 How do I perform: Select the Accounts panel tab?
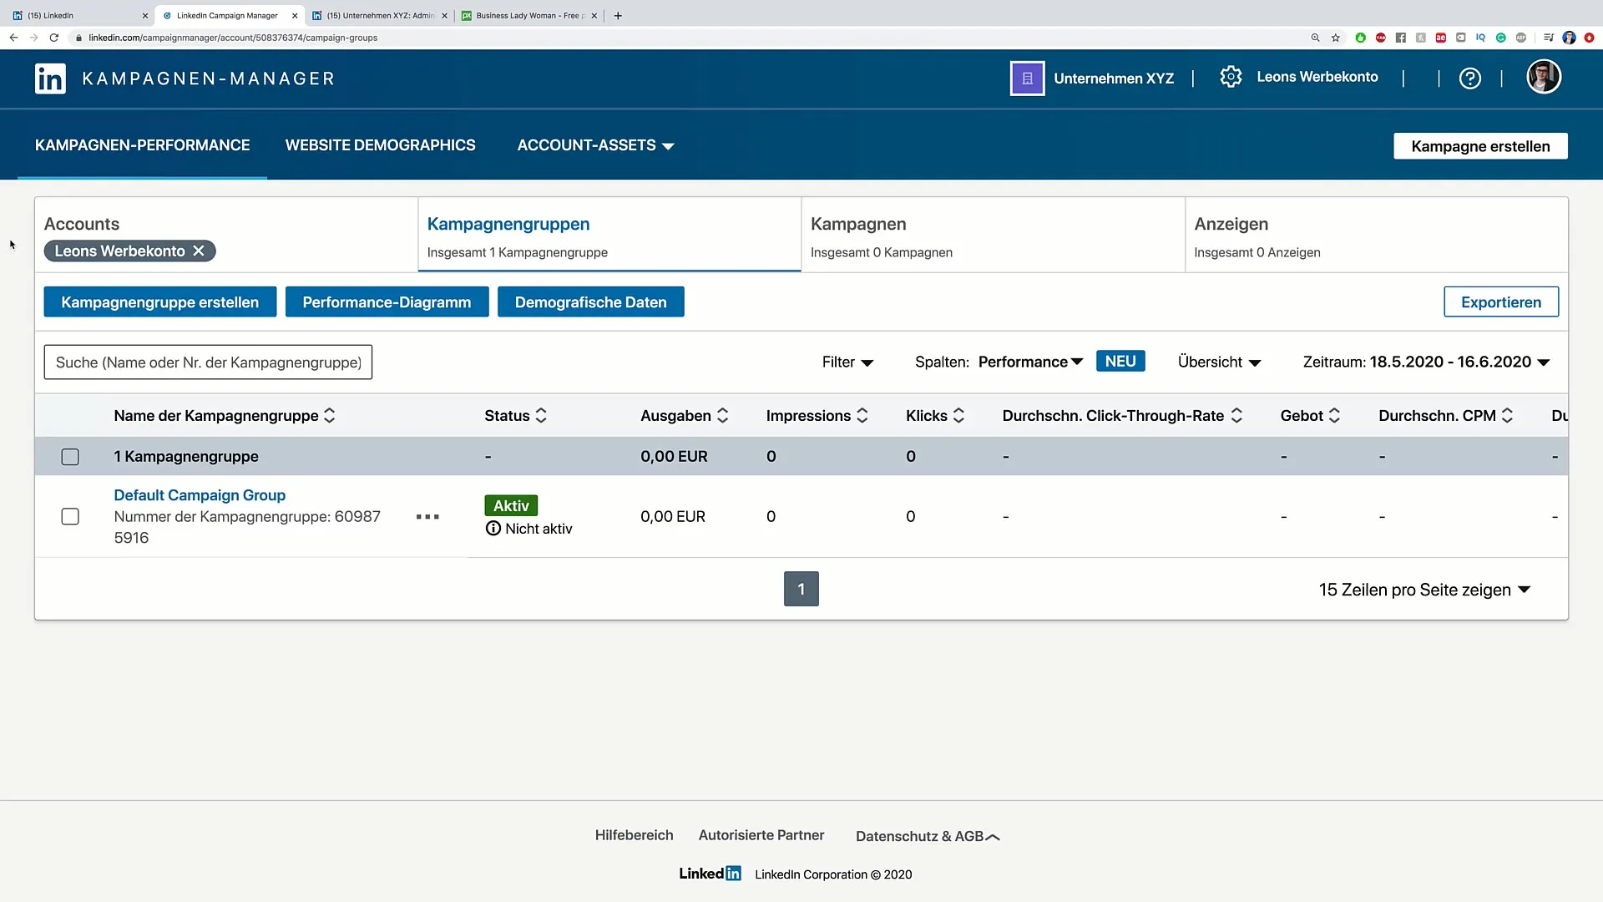point(226,235)
